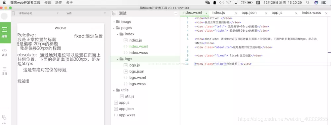Collapse the pages folder
The width and height of the screenshot is (331, 125).
tap(114, 28)
